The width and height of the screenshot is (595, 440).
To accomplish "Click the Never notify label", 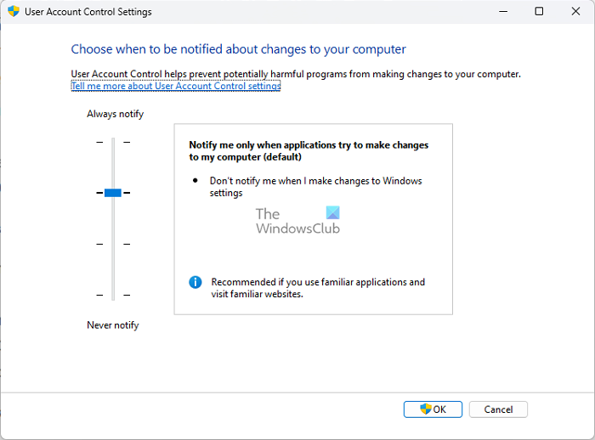I will coord(113,325).
